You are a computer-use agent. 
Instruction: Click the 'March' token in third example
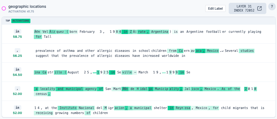[143, 72]
